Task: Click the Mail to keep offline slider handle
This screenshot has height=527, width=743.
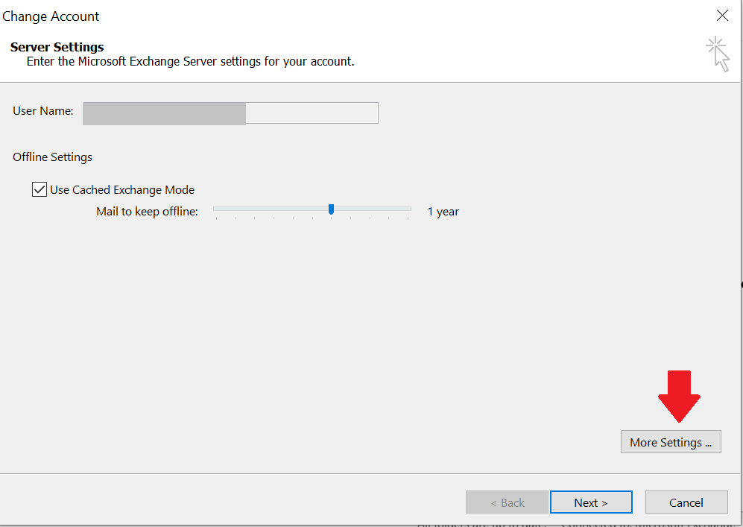Action: tap(331, 209)
